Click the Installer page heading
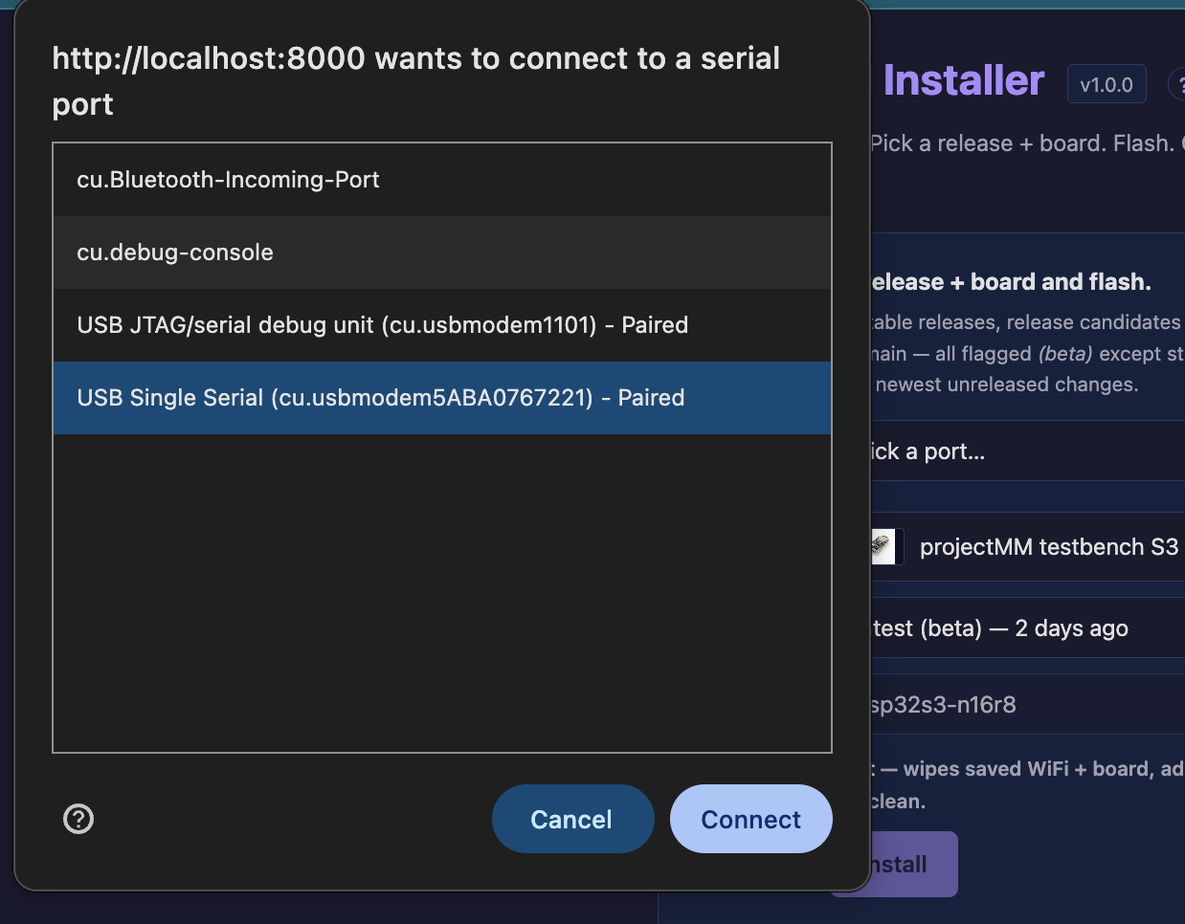Viewport: 1185px width, 924px height. (x=964, y=81)
